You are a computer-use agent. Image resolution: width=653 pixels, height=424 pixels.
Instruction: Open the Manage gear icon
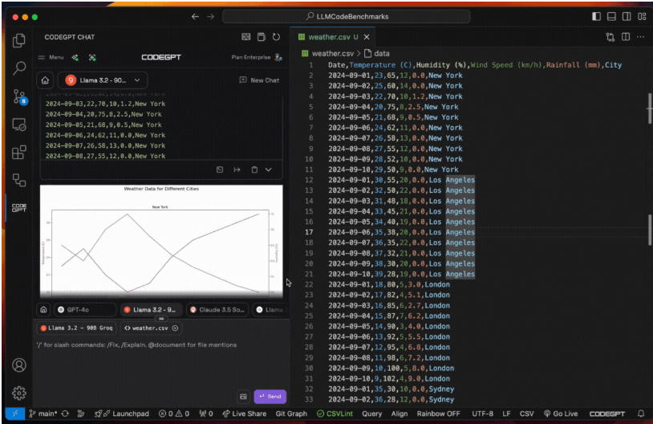(x=18, y=393)
